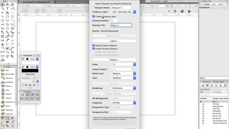229x129 pixels.
Task: Toggle visibility of EXTRUDED layer
Action: tap(203, 111)
